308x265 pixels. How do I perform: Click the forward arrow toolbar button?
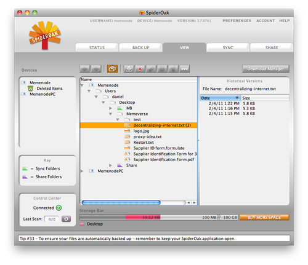(x=96, y=69)
